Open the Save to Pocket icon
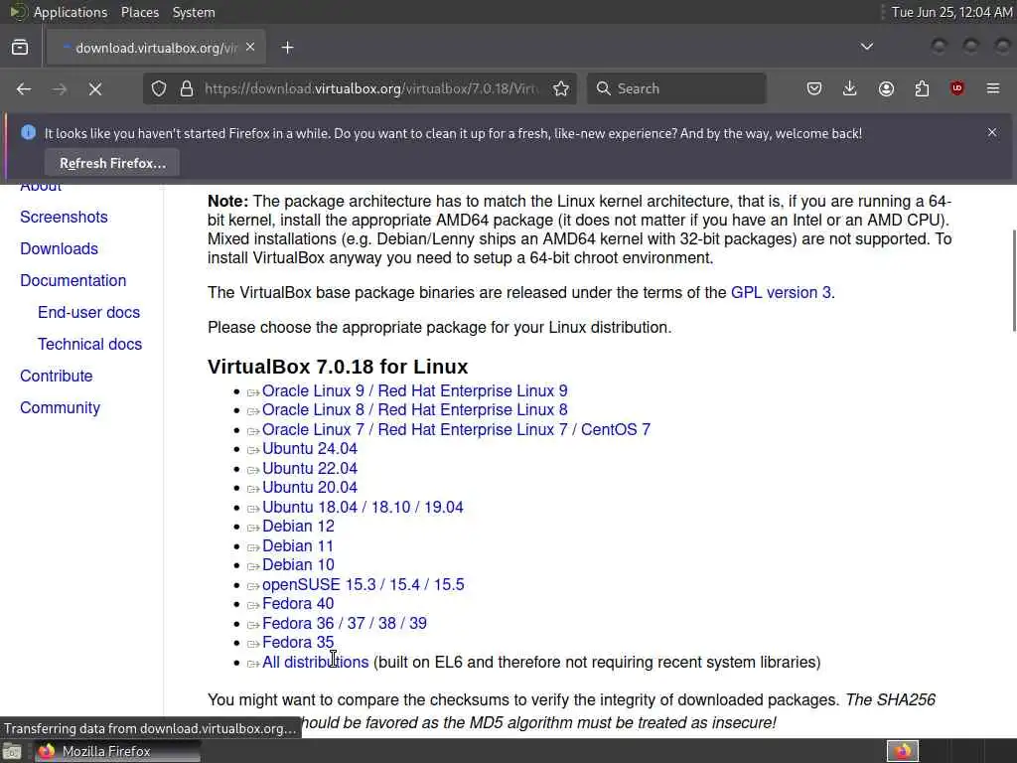 (x=814, y=88)
